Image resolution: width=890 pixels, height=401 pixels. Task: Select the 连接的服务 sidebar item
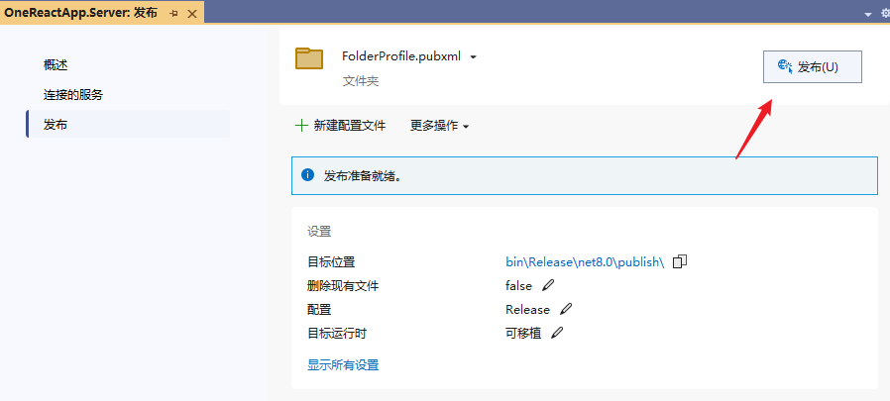(x=73, y=95)
